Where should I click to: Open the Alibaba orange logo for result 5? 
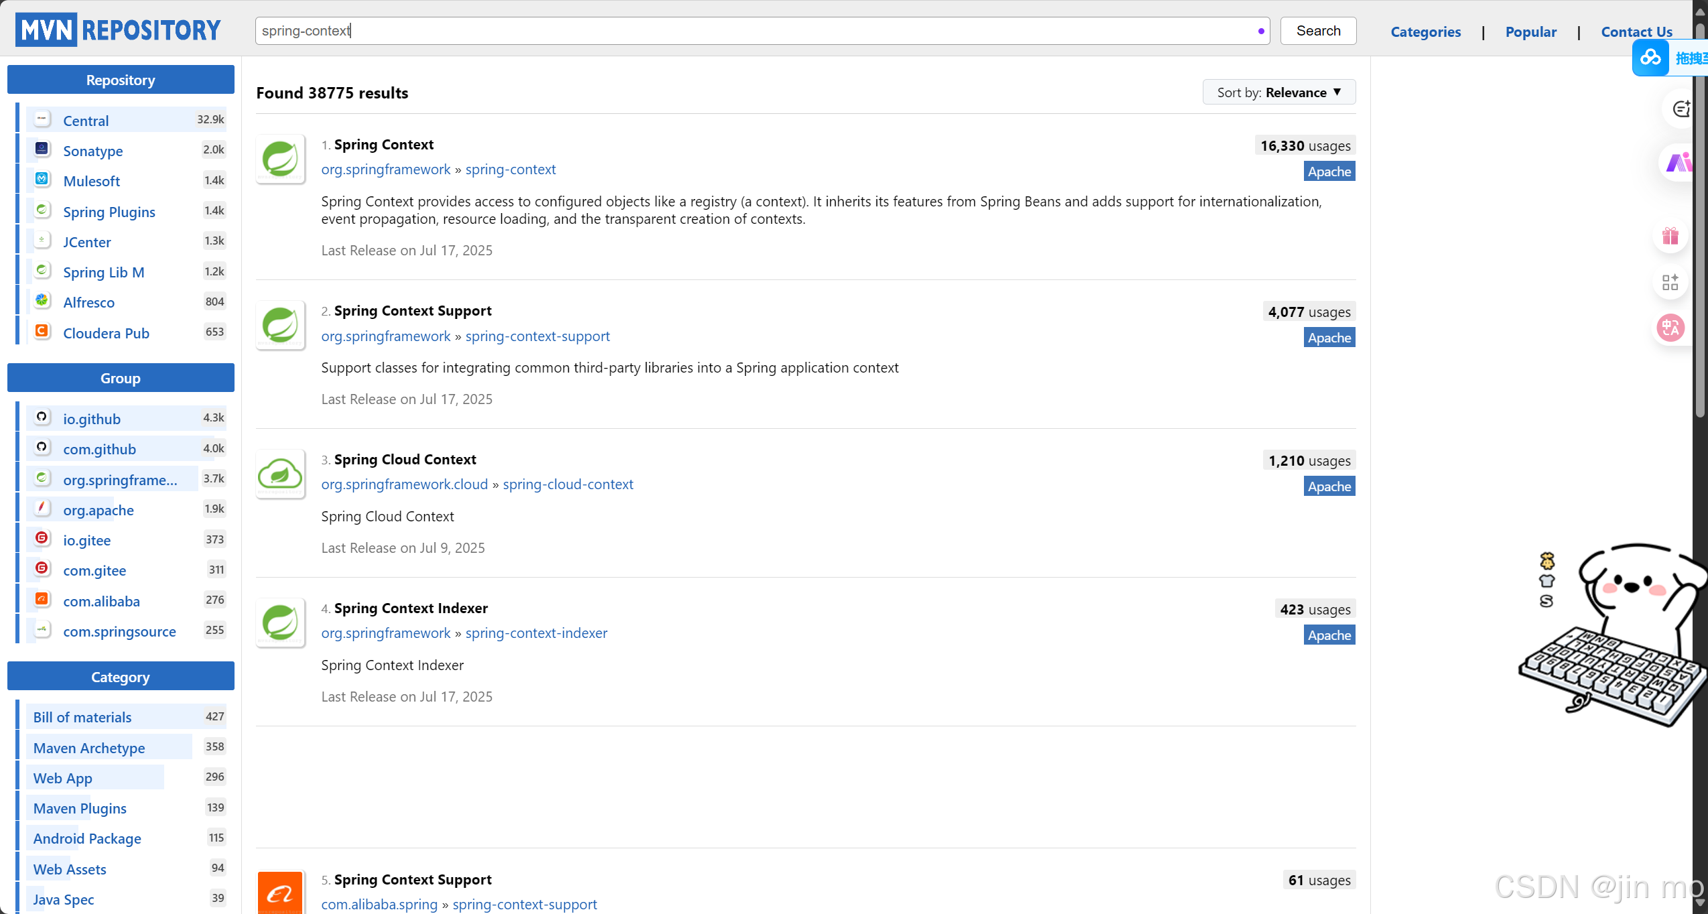(280, 893)
